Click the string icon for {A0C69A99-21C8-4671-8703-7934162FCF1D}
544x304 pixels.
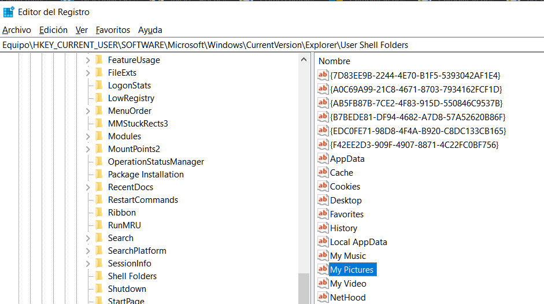tap(323, 89)
